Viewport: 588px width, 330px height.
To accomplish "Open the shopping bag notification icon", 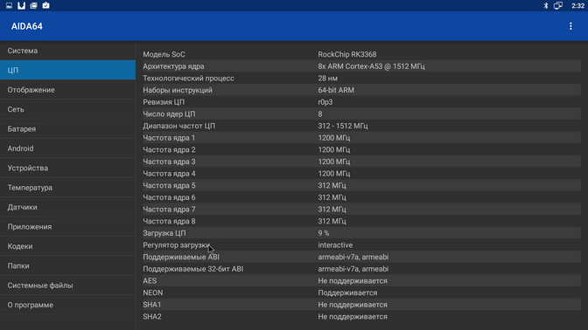I will pyautogui.click(x=45, y=5).
